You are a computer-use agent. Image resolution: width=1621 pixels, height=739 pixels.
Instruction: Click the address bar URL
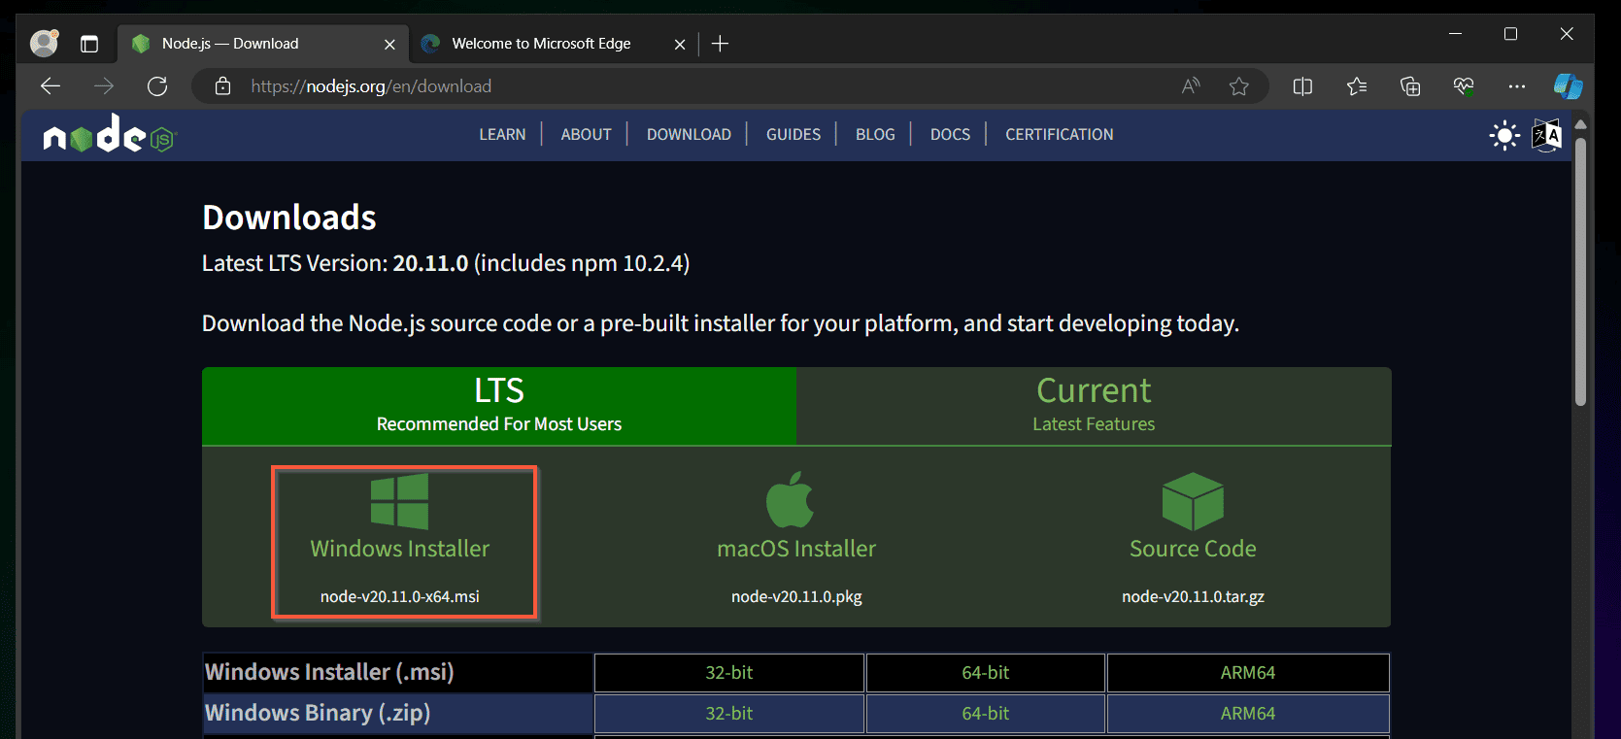(x=371, y=86)
